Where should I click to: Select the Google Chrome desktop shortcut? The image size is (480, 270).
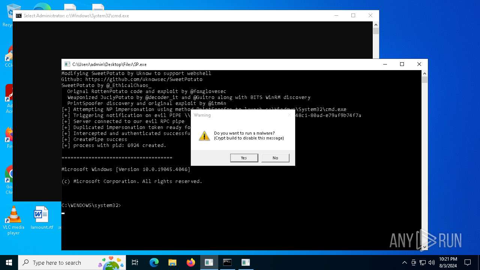click(x=9, y=180)
